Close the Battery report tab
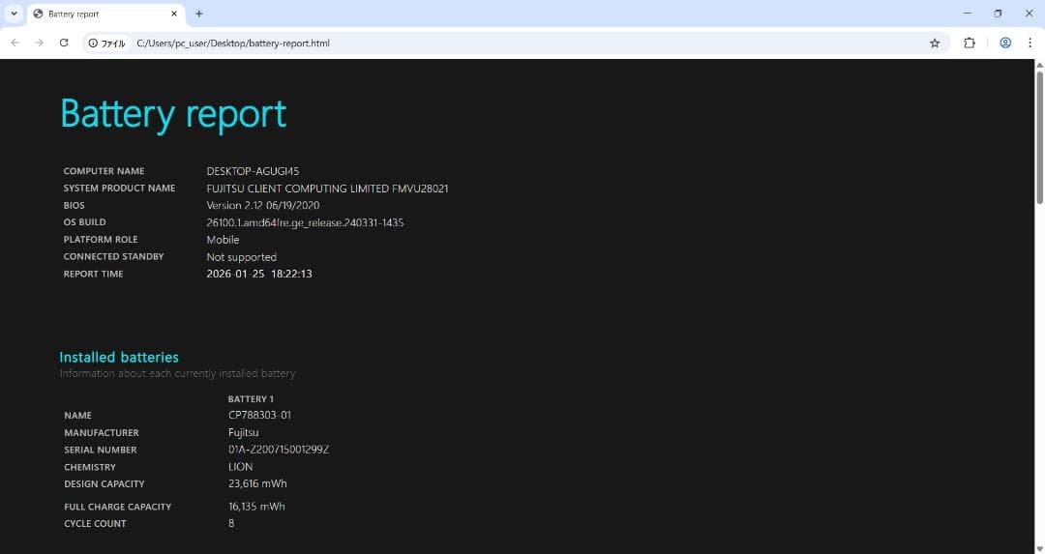This screenshot has width=1045, height=554. coord(175,14)
